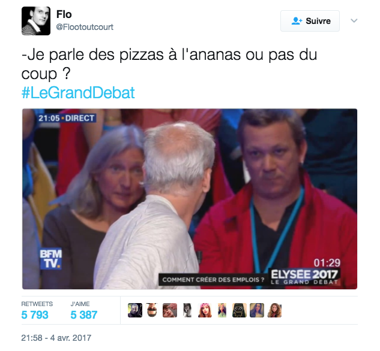Expand the tweet options chevron
The image size is (380, 351).
[x=354, y=21]
